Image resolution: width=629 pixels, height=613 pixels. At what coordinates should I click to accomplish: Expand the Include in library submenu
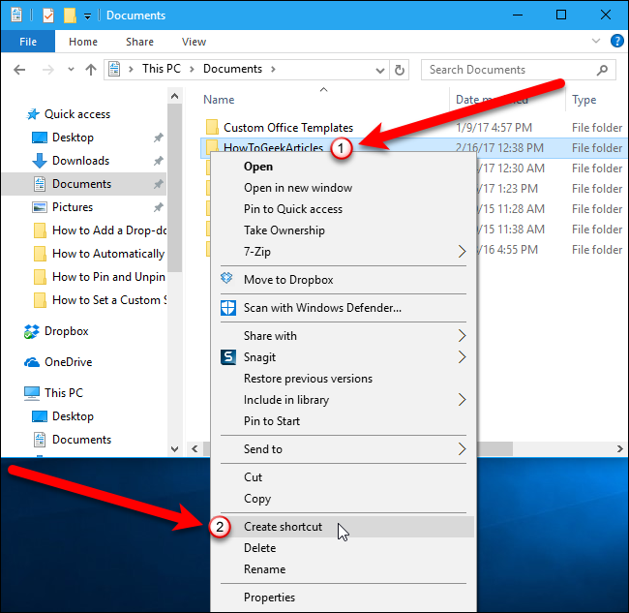(x=344, y=400)
